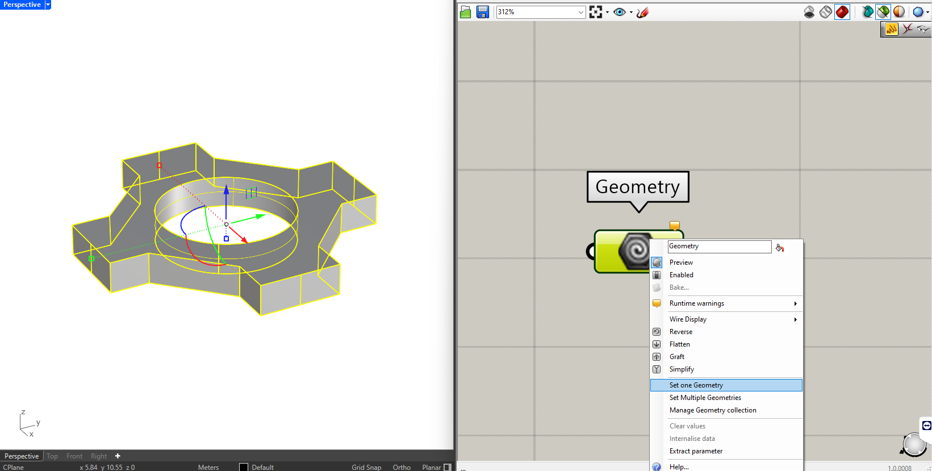Click the Simplify icon in the context menu

tap(657, 369)
